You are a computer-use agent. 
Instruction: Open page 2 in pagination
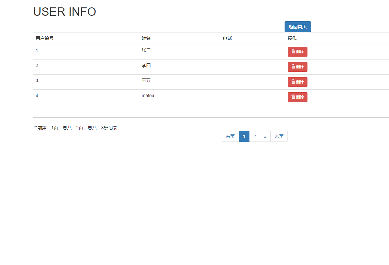(255, 136)
